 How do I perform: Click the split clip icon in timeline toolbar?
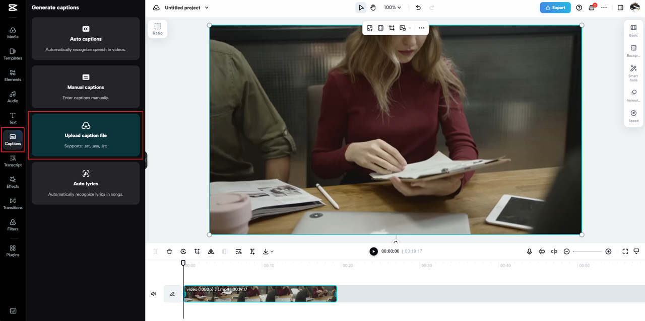point(156,251)
